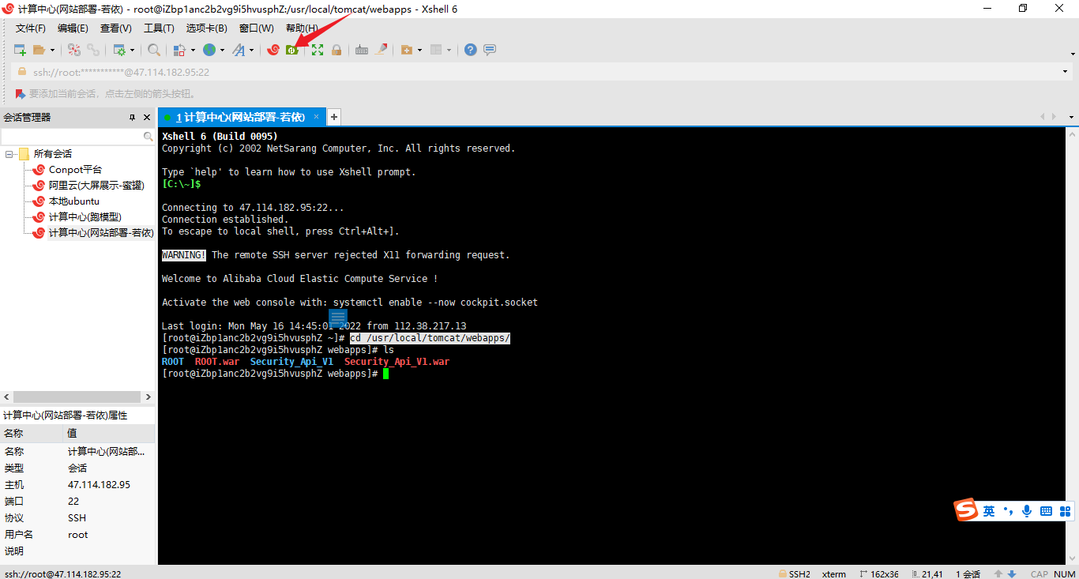Toggle Sogou 英 language mode
The height and width of the screenshot is (579, 1079).
coord(989,511)
